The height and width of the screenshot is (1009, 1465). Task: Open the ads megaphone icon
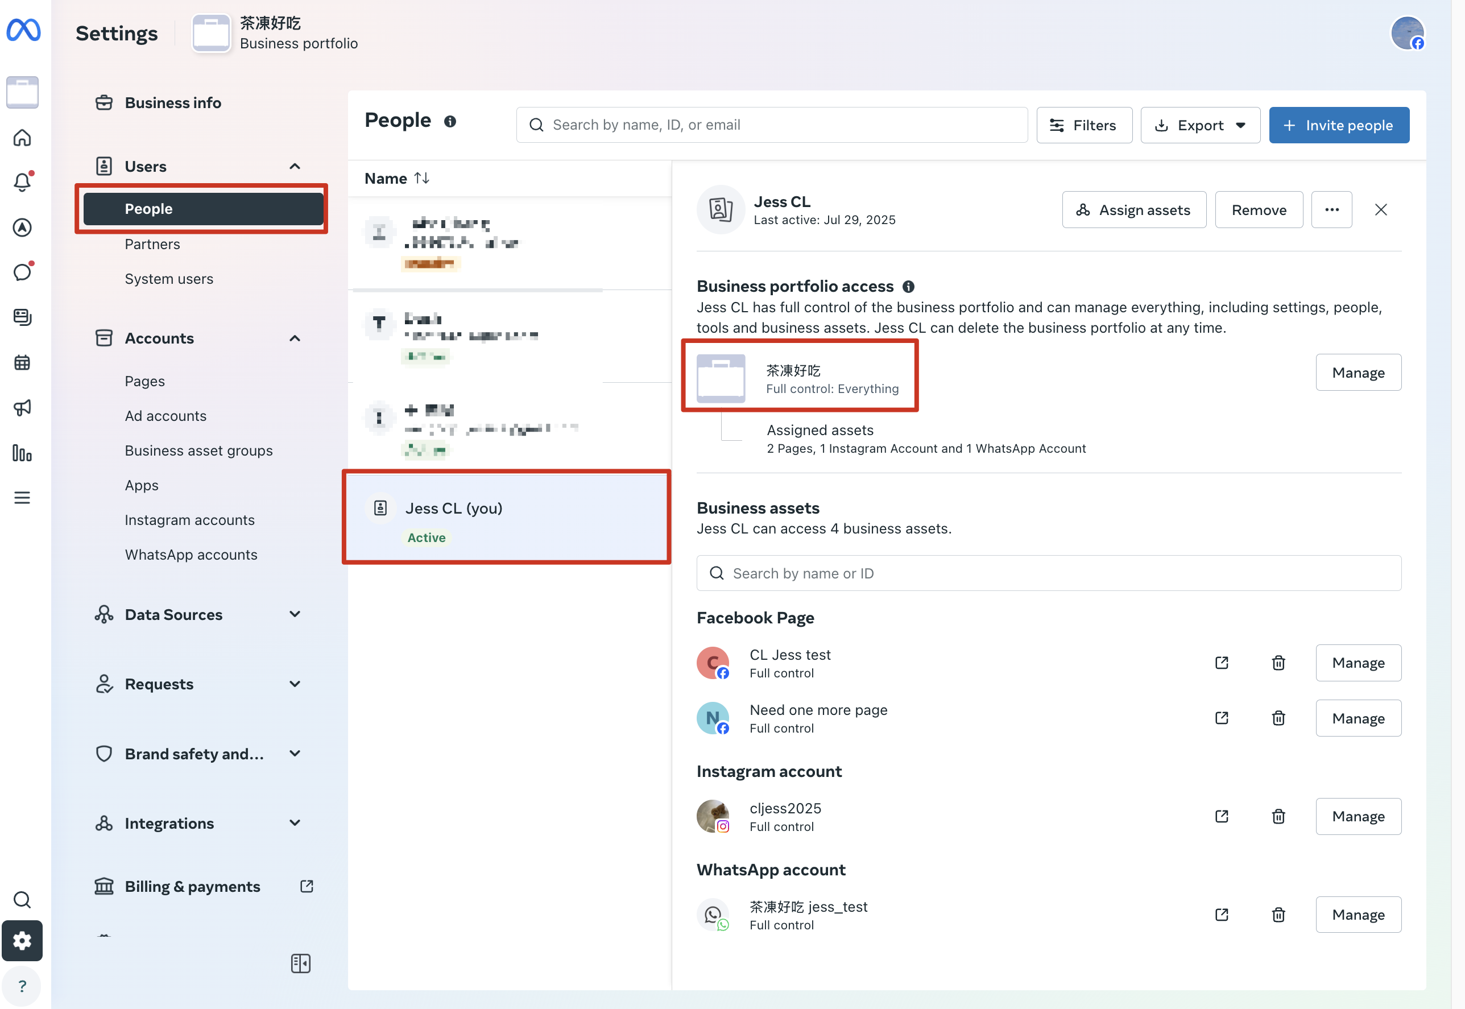[x=22, y=407]
